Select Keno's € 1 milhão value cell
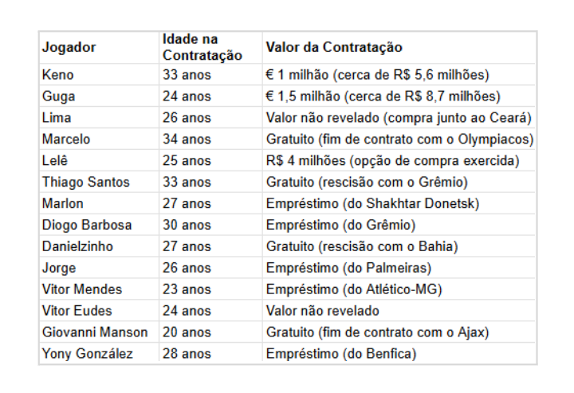Screen dimensions: 574x393 click(x=399, y=75)
